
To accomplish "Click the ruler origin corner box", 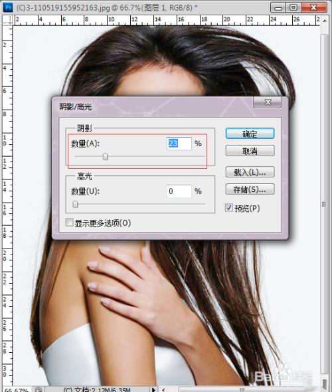I will tap(7, 20).
